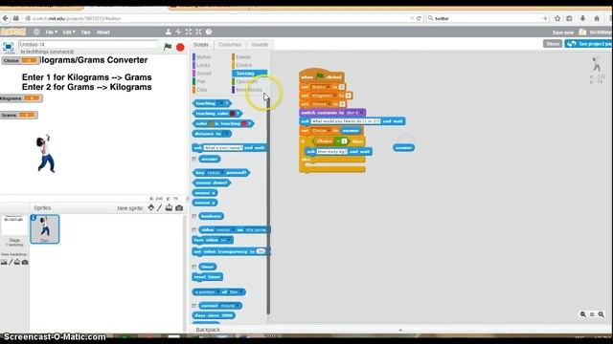
Task: Select the Grow sprite tool
Action: pos(189,32)
